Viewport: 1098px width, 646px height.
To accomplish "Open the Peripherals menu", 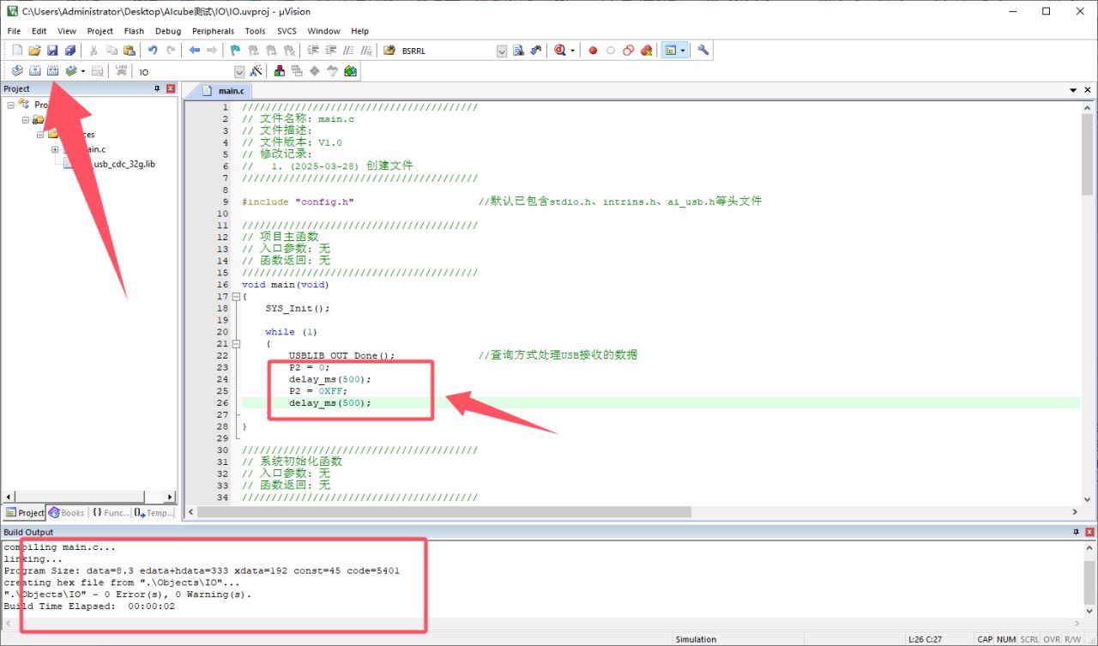I will click(x=213, y=31).
